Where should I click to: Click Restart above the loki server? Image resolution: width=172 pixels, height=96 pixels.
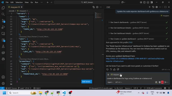(34, 37)
